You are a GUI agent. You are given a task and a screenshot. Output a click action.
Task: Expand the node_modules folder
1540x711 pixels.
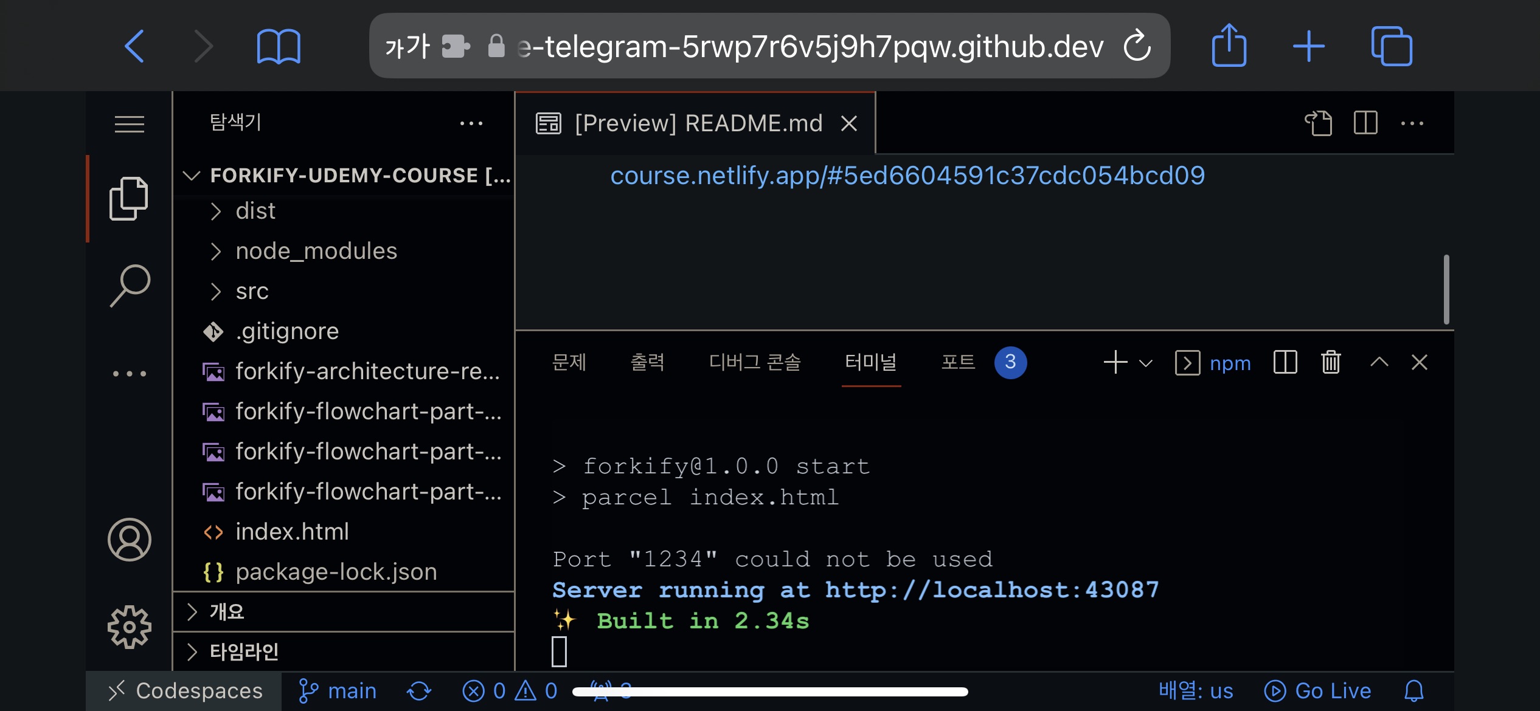(316, 251)
